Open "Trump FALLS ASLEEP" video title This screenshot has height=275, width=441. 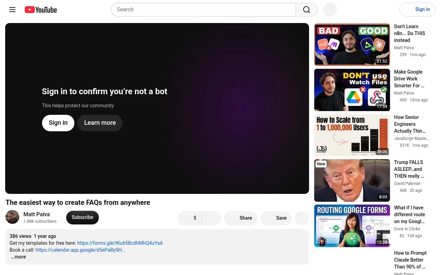pos(409,169)
